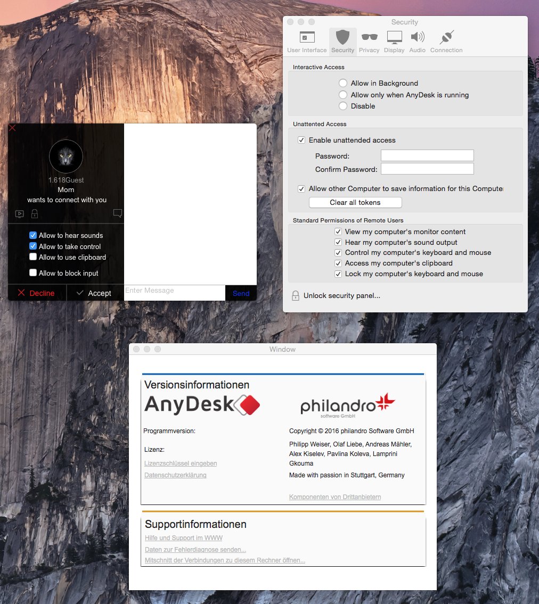Click the Programmversion label
Screen dimensions: 539x604
[x=169, y=431]
